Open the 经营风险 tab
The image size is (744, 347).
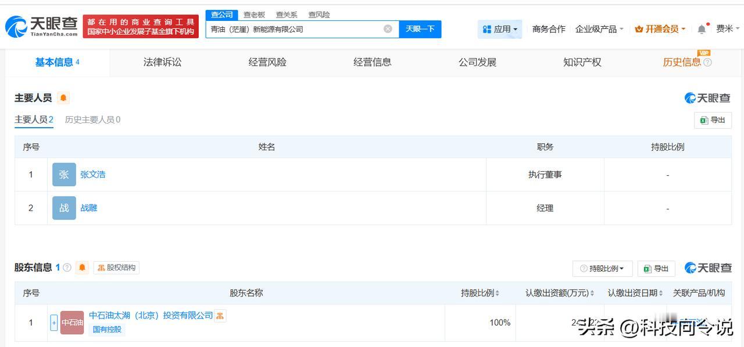tap(267, 63)
